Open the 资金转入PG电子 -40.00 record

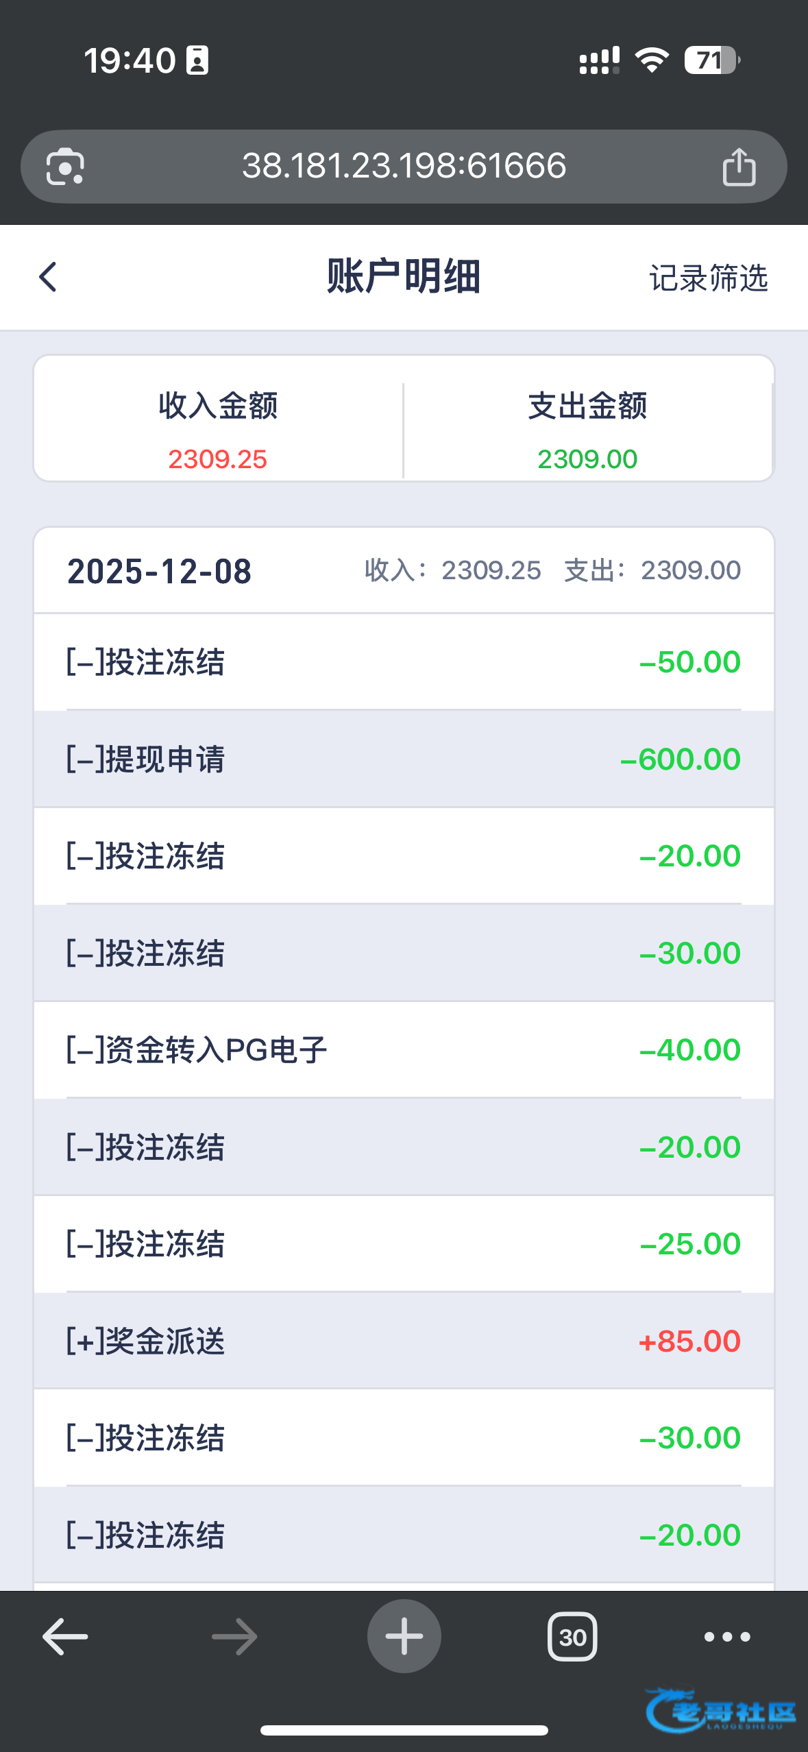point(404,1050)
